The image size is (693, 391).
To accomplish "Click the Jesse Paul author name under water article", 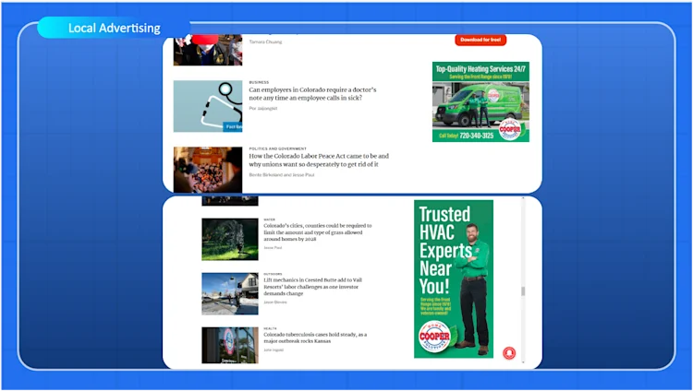I will click(x=273, y=247).
